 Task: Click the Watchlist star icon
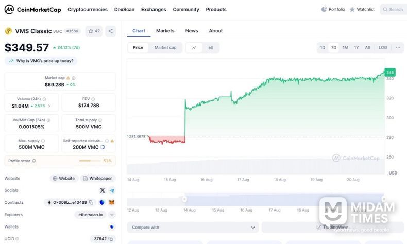[x=352, y=10]
